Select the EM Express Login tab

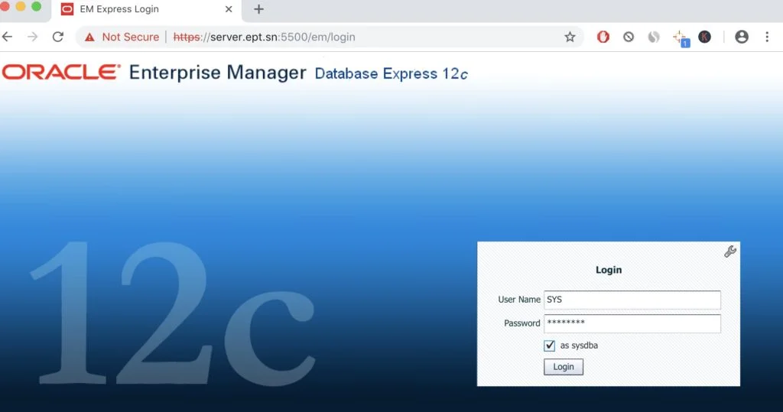(x=146, y=9)
